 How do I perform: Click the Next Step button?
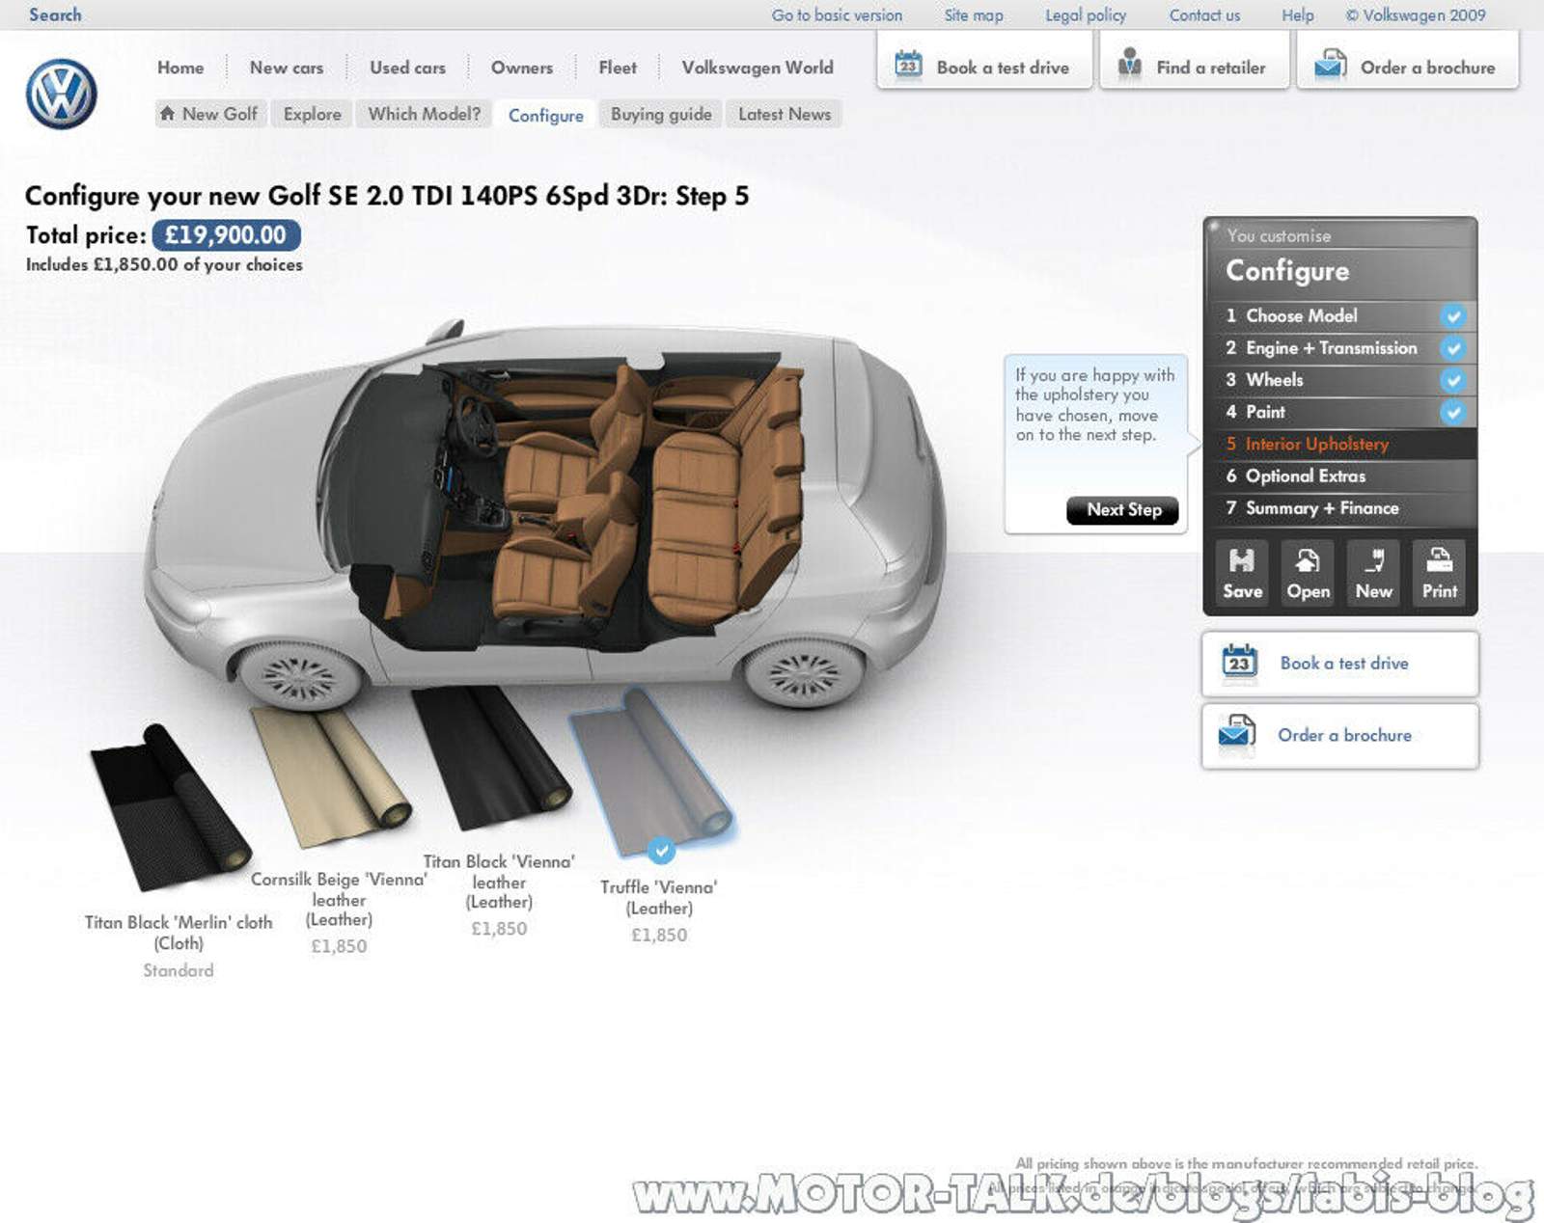pyautogui.click(x=1123, y=510)
